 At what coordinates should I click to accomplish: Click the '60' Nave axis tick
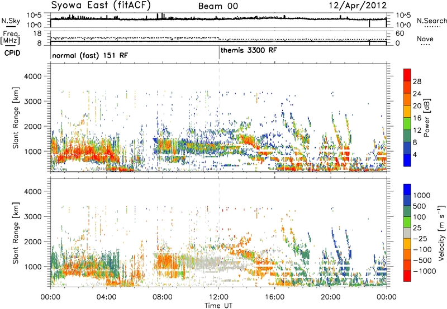click(x=400, y=33)
